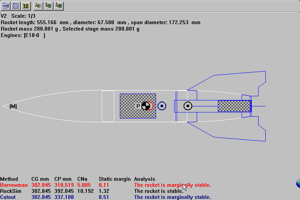Click the Static margin column header

[x=115, y=179]
